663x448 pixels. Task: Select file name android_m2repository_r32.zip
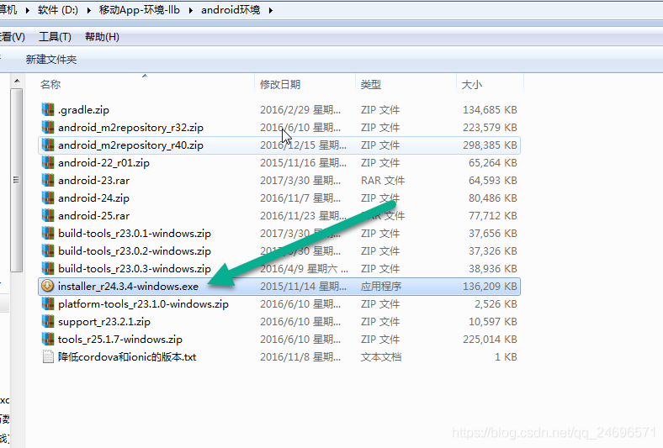pos(130,128)
